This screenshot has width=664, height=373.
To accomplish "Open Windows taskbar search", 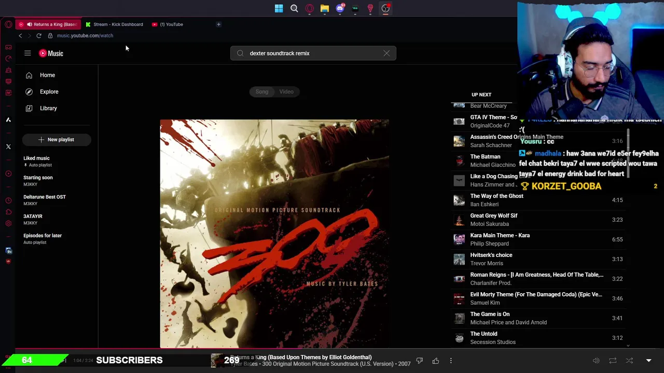I will coord(294,8).
